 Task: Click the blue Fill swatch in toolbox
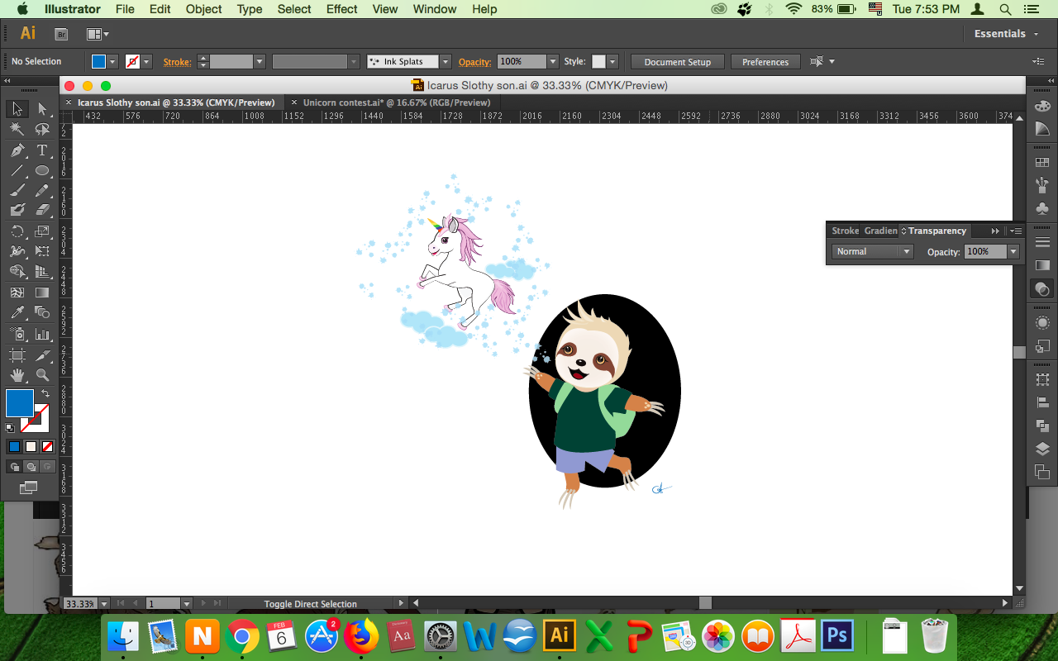tap(19, 403)
